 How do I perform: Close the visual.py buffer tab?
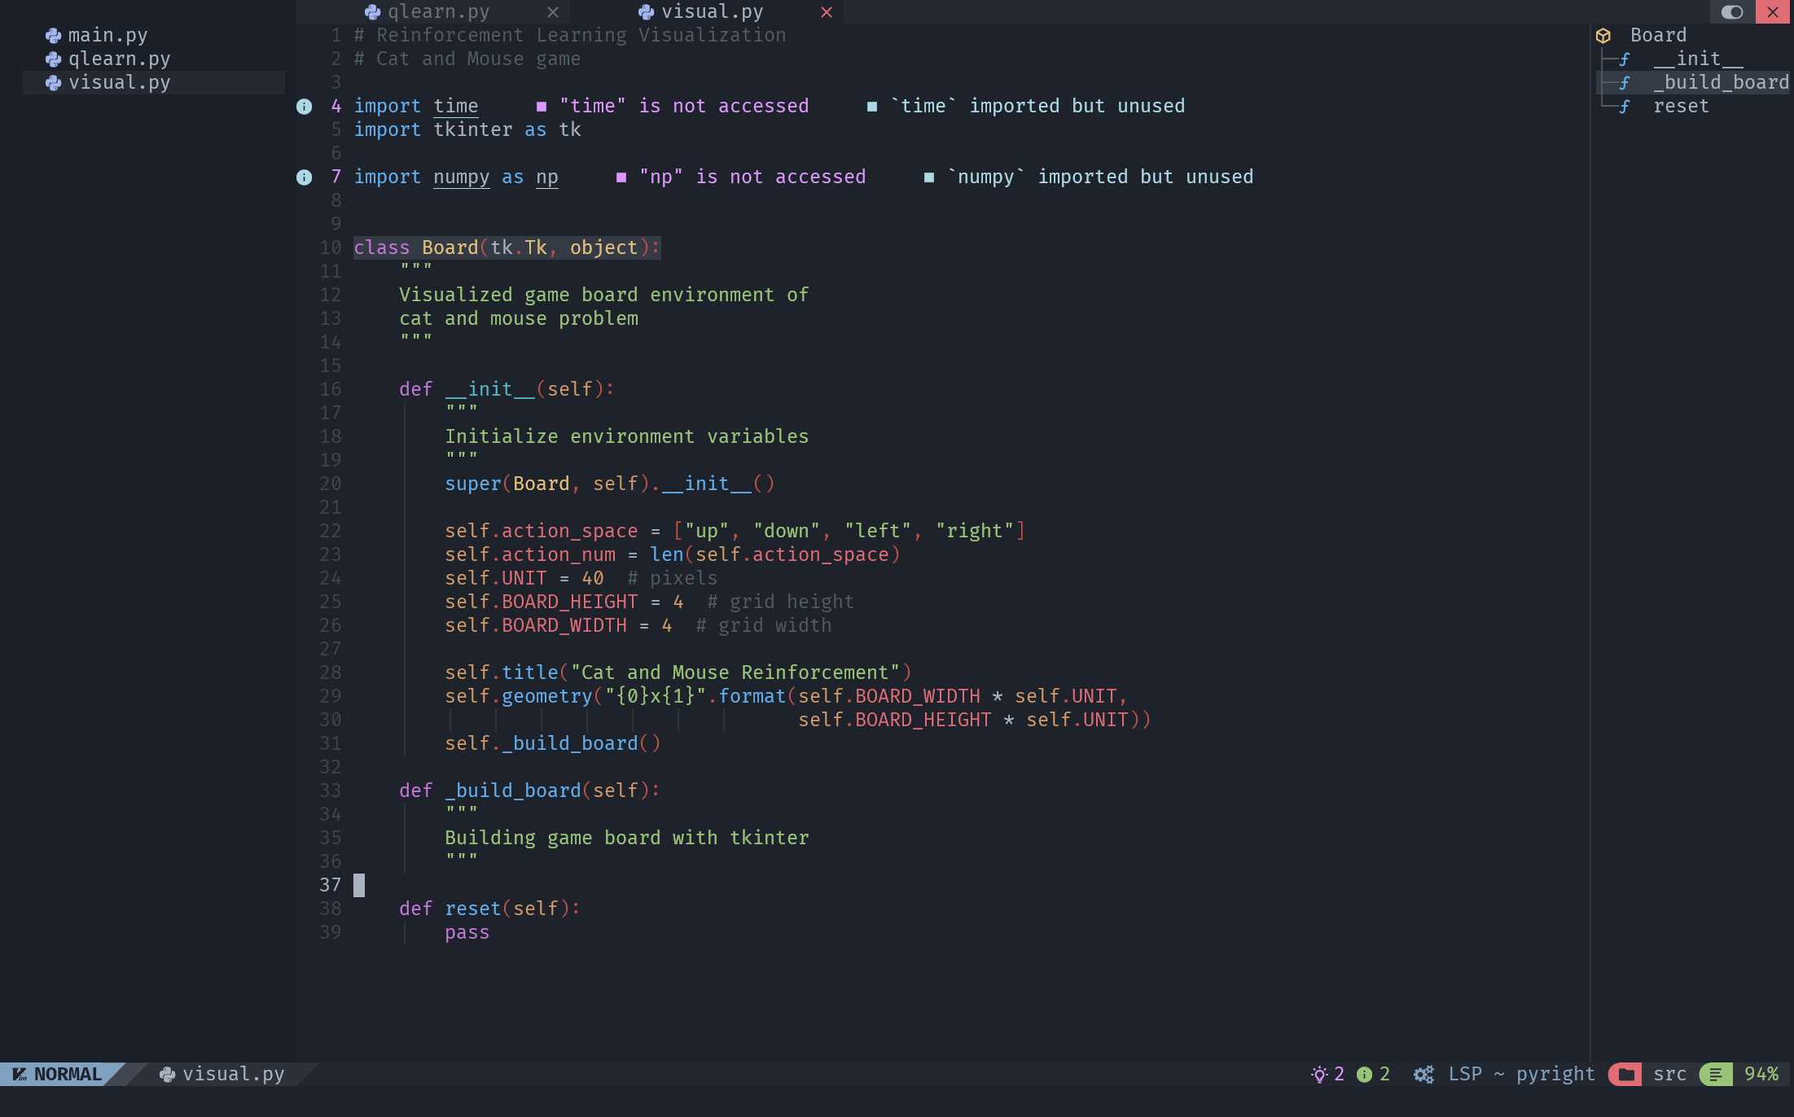click(x=827, y=12)
